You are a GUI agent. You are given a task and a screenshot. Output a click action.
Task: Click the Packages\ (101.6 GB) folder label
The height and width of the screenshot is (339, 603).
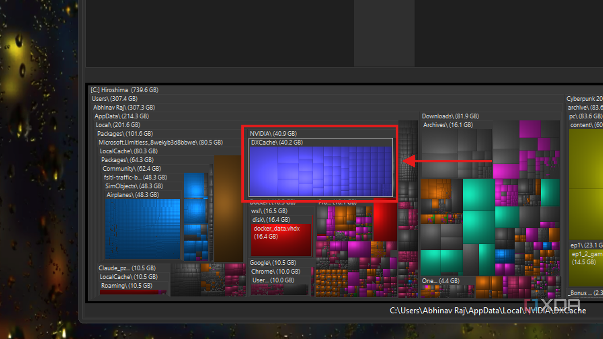(x=125, y=134)
